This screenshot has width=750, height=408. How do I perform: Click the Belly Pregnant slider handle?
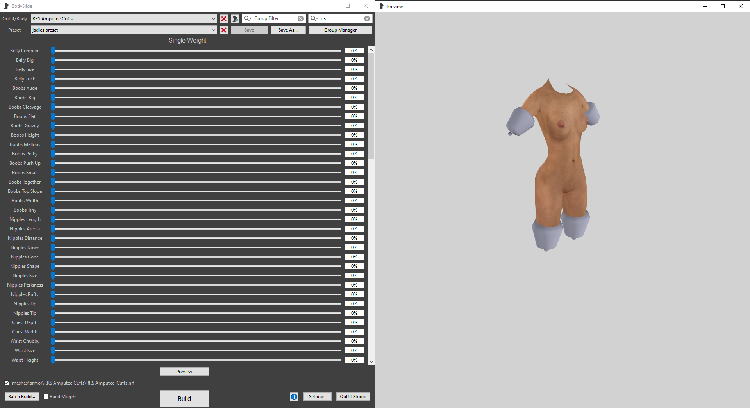tap(53, 51)
